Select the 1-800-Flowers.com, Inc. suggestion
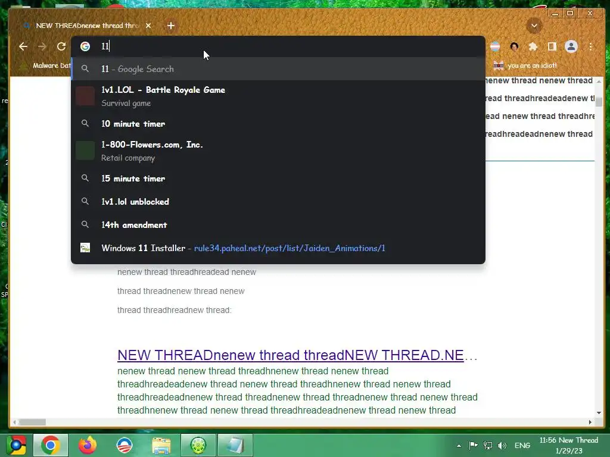The width and height of the screenshot is (610, 457). (x=278, y=151)
